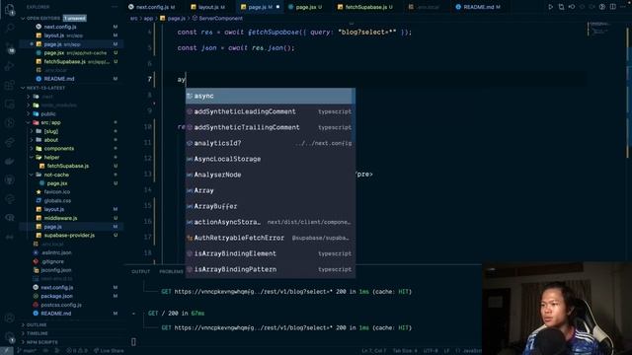This screenshot has height=355, width=632.
Task: Open the Source Control view
Action: click(x=9, y=47)
